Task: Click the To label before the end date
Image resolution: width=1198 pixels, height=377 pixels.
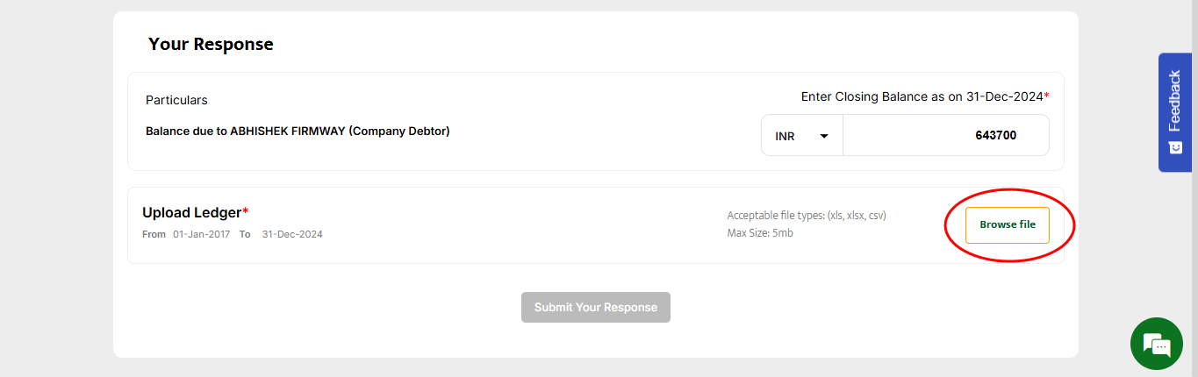Action: pyautogui.click(x=245, y=234)
